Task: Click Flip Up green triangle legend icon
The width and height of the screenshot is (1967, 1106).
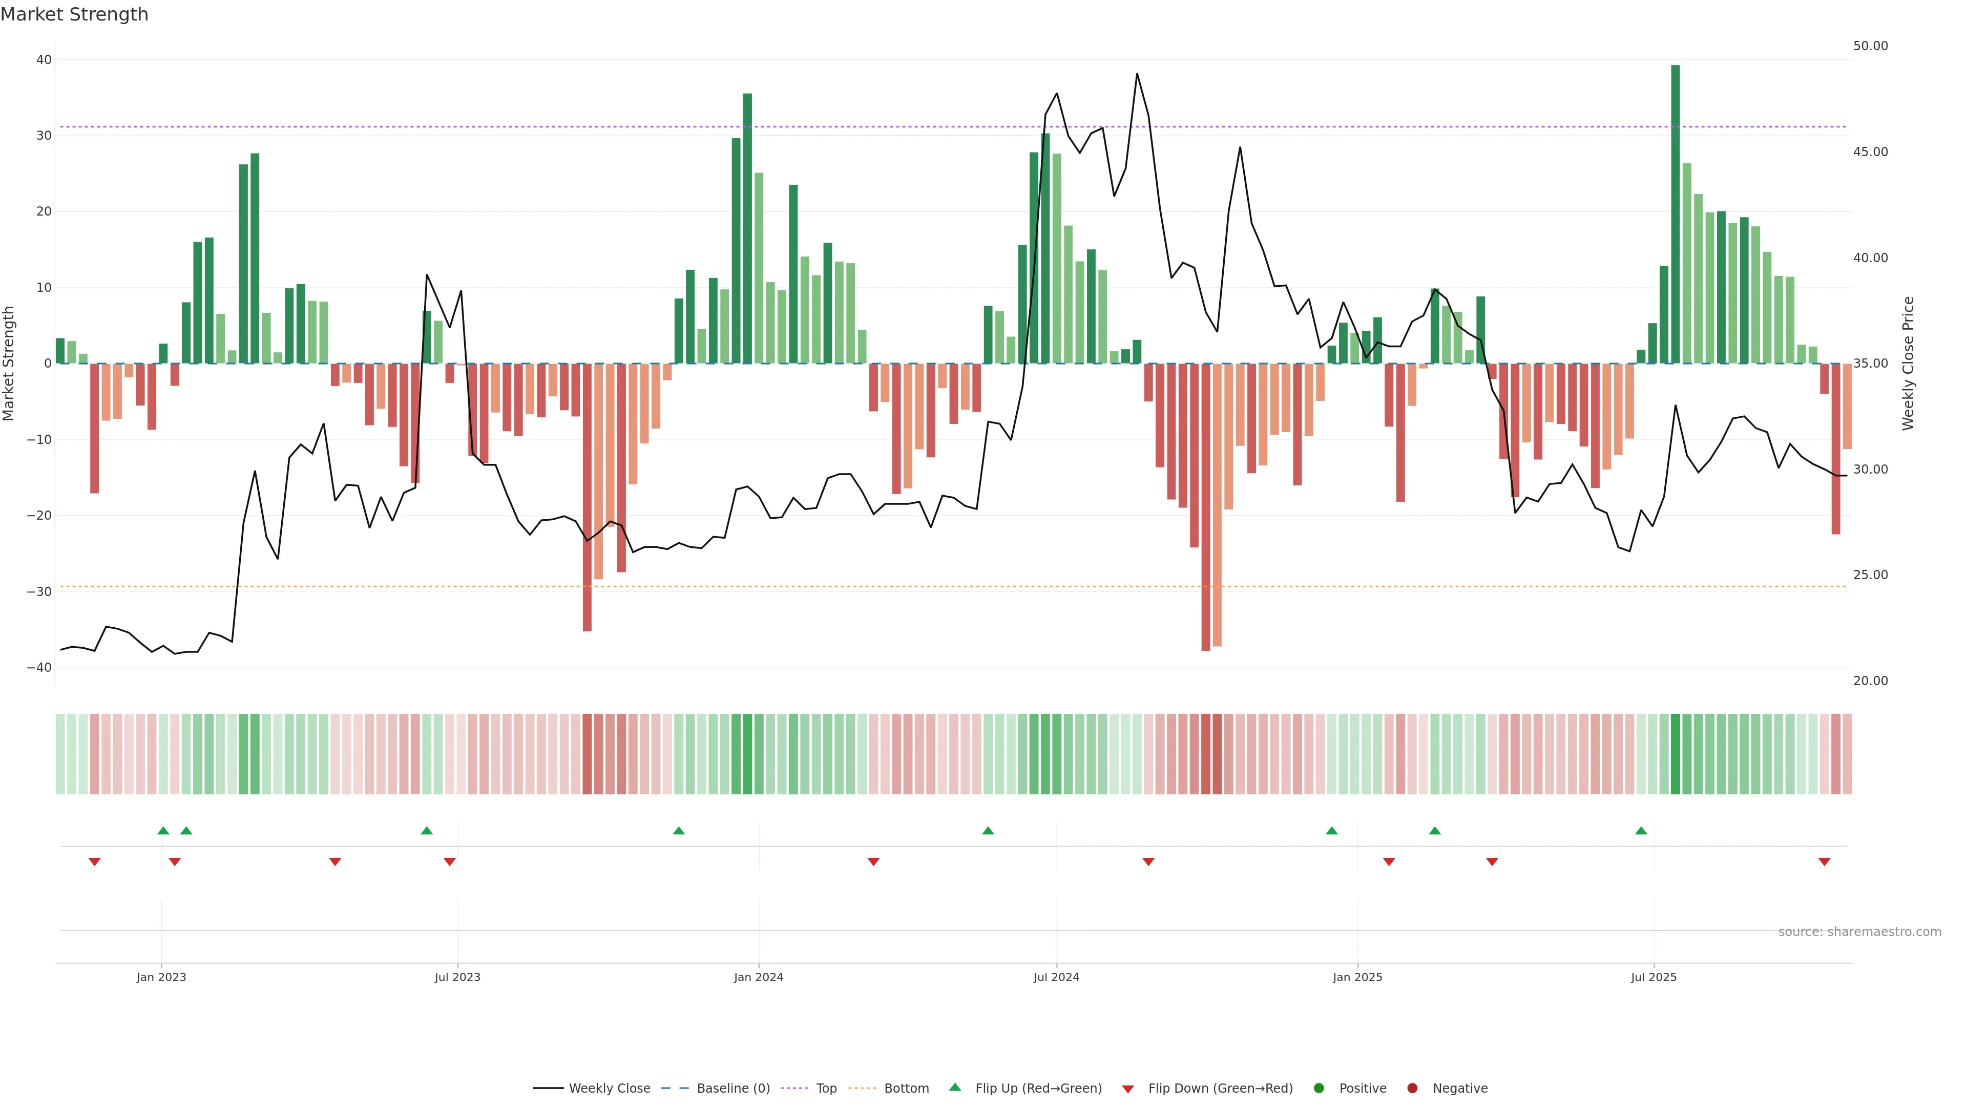Action: 954,1088
